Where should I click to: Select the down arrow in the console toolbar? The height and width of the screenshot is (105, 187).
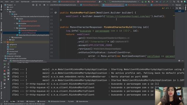(x=8, y=67)
